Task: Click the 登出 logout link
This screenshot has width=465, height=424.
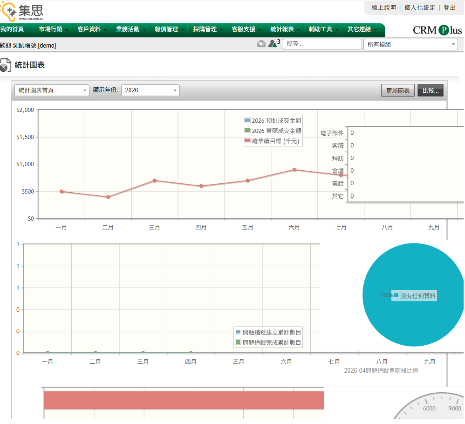Action: coord(450,8)
